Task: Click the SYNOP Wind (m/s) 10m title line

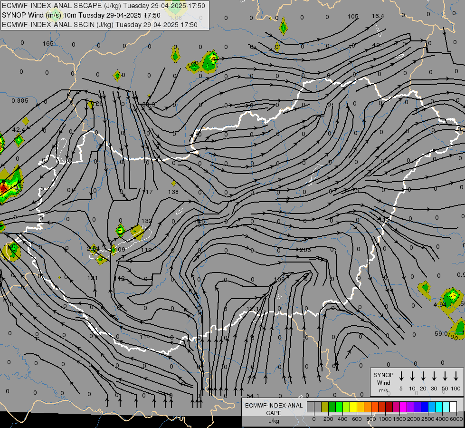Action: pyautogui.click(x=81, y=15)
